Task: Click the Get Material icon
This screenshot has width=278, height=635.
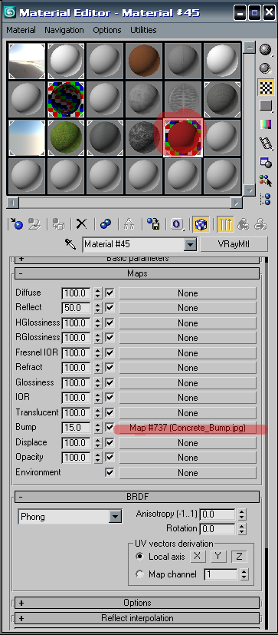Action: (x=16, y=224)
